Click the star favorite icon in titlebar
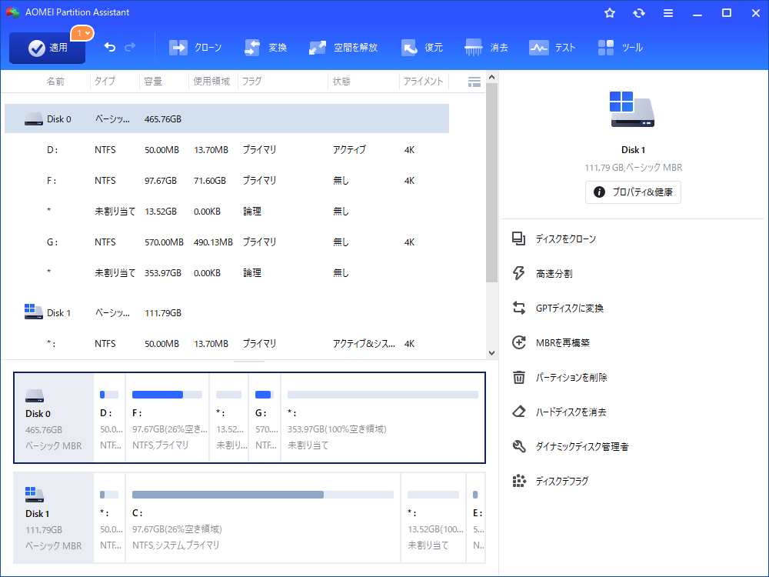The width and height of the screenshot is (769, 577). [x=609, y=12]
